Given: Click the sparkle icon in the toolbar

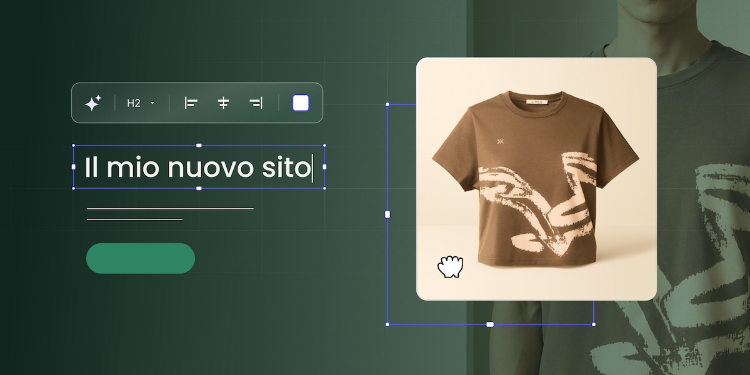Looking at the screenshot, I should (92, 102).
